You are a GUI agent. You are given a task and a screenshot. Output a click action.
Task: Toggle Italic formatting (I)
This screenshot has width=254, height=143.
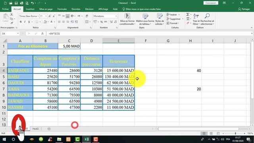point(25,22)
